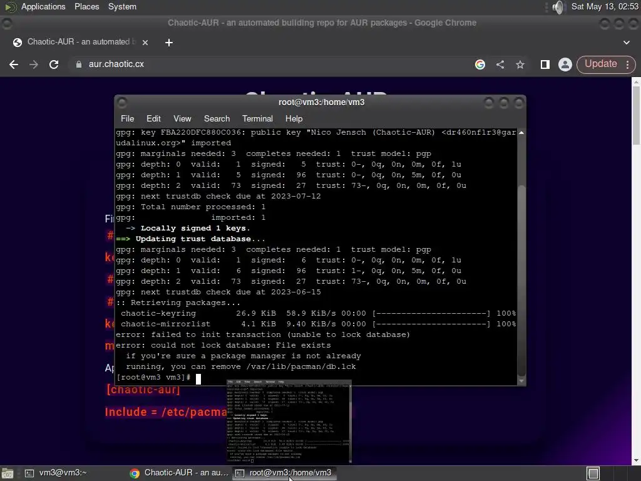The height and width of the screenshot is (481, 641).
Task: Click the Chrome page scrollbar thumb
Action: 636,115
